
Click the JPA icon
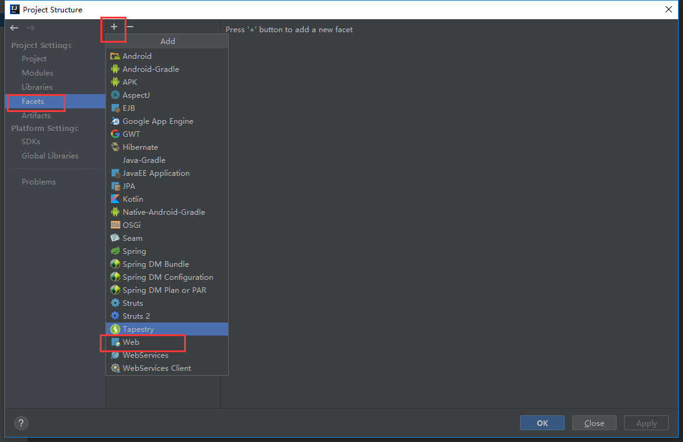tap(115, 186)
